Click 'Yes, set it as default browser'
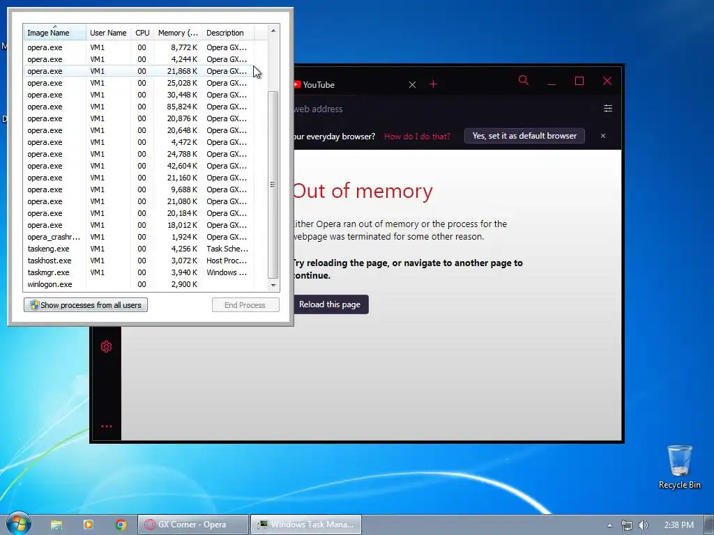The width and height of the screenshot is (714, 535). (x=524, y=136)
